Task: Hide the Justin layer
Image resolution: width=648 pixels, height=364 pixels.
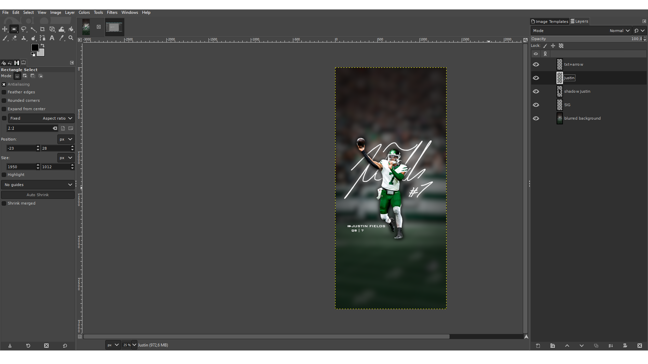Action: 536,78
